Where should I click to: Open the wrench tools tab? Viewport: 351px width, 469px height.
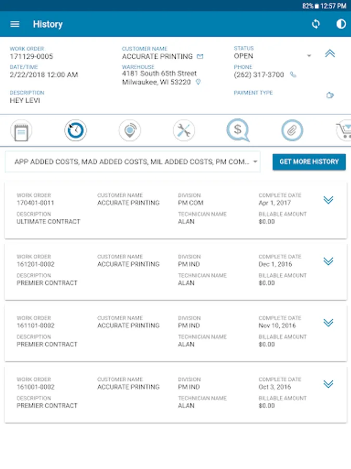184,131
